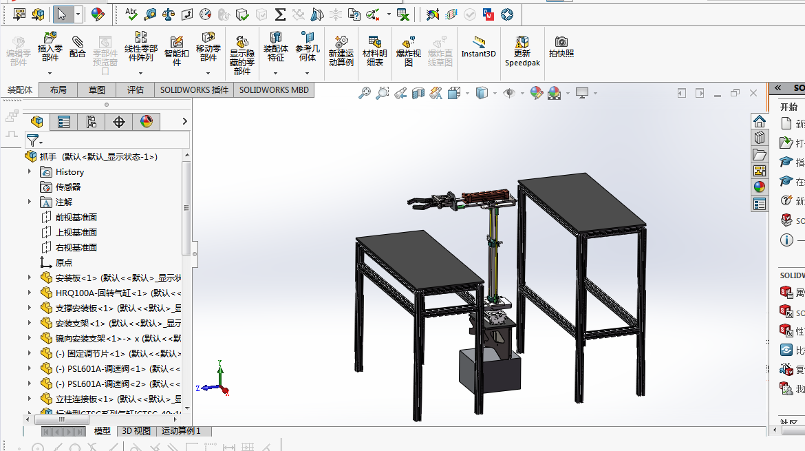Click the Edit Appearance color ball icon
805x451 pixels.
click(537, 93)
